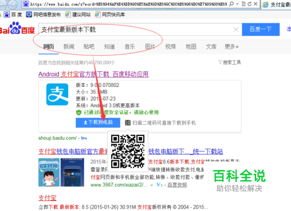Select the 知道 search tab

[109, 47]
